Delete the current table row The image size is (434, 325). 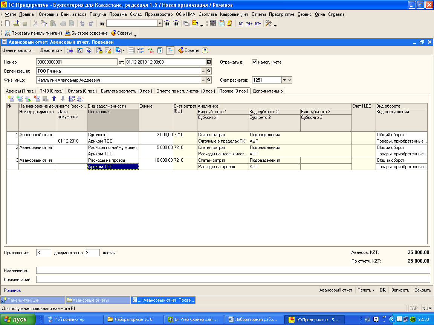click(x=37, y=99)
